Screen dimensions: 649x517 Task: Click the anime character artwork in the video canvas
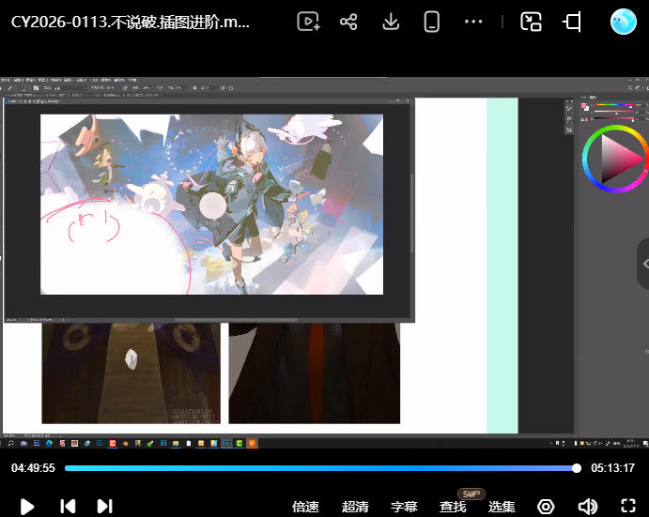coord(211,205)
